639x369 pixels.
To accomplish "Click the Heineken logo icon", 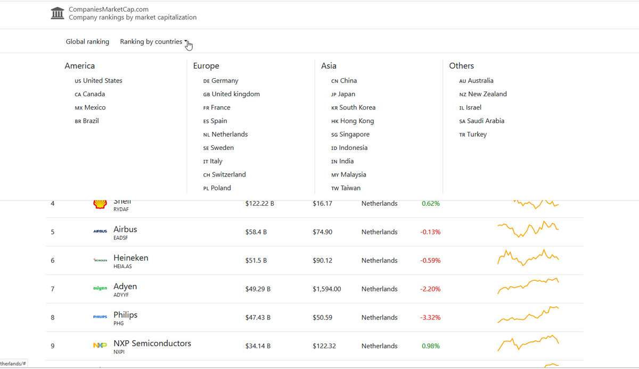I will pyautogui.click(x=100, y=261).
